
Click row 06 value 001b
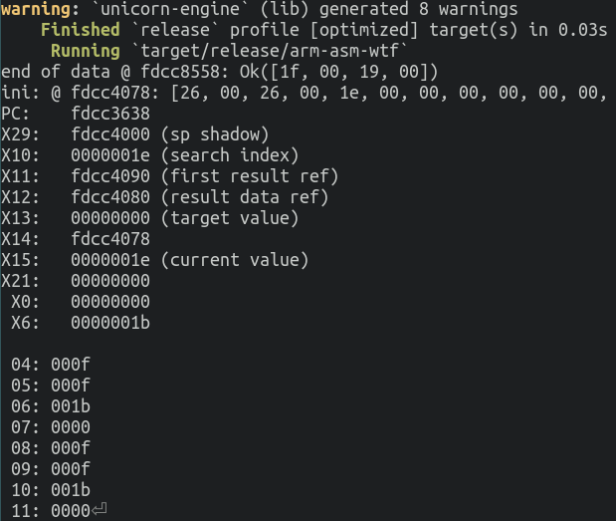[x=71, y=406]
